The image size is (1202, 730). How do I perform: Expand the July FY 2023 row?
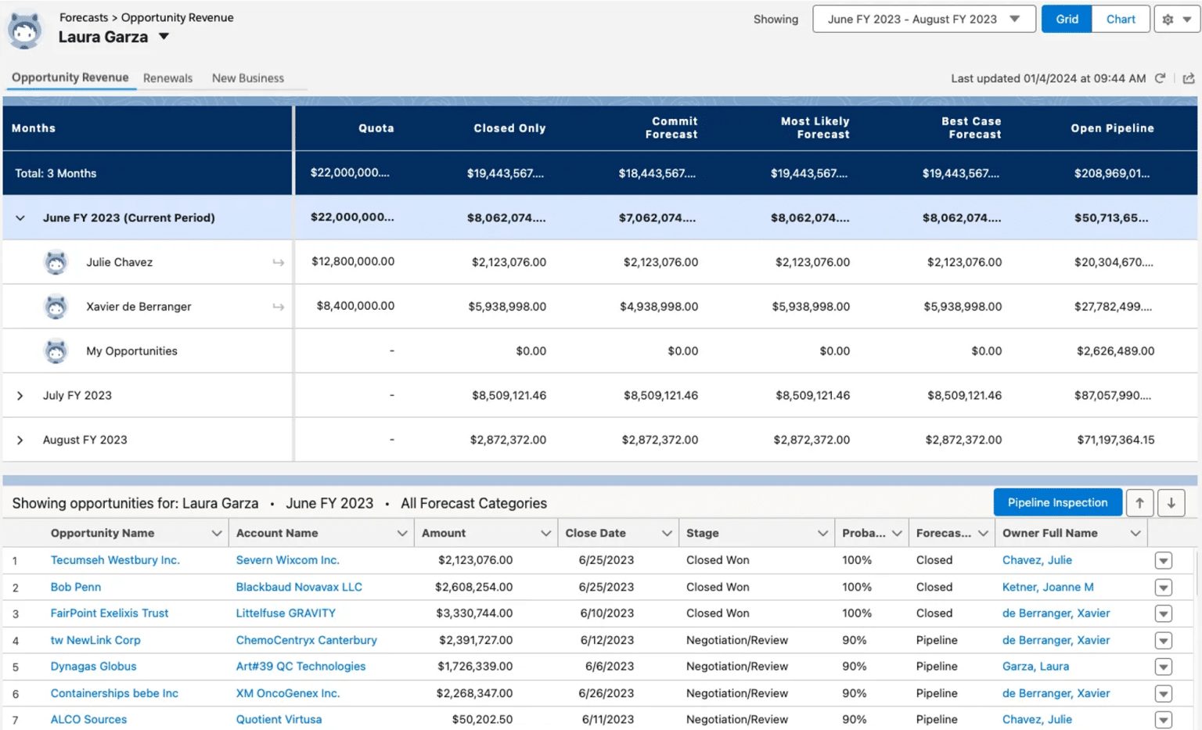(x=20, y=395)
